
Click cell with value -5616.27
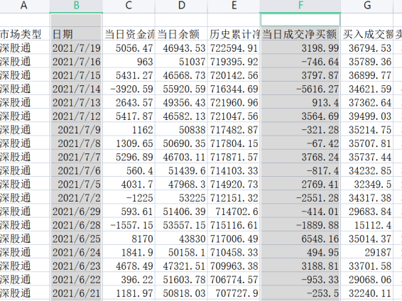[x=300, y=89]
